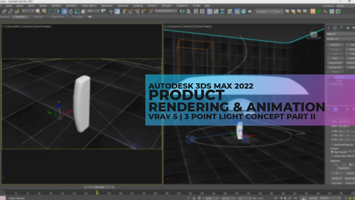Image resolution: width=355 pixels, height=200 pixels.
Task: Click the ViewCube in Perspective viewport
Action: point(314,35)
